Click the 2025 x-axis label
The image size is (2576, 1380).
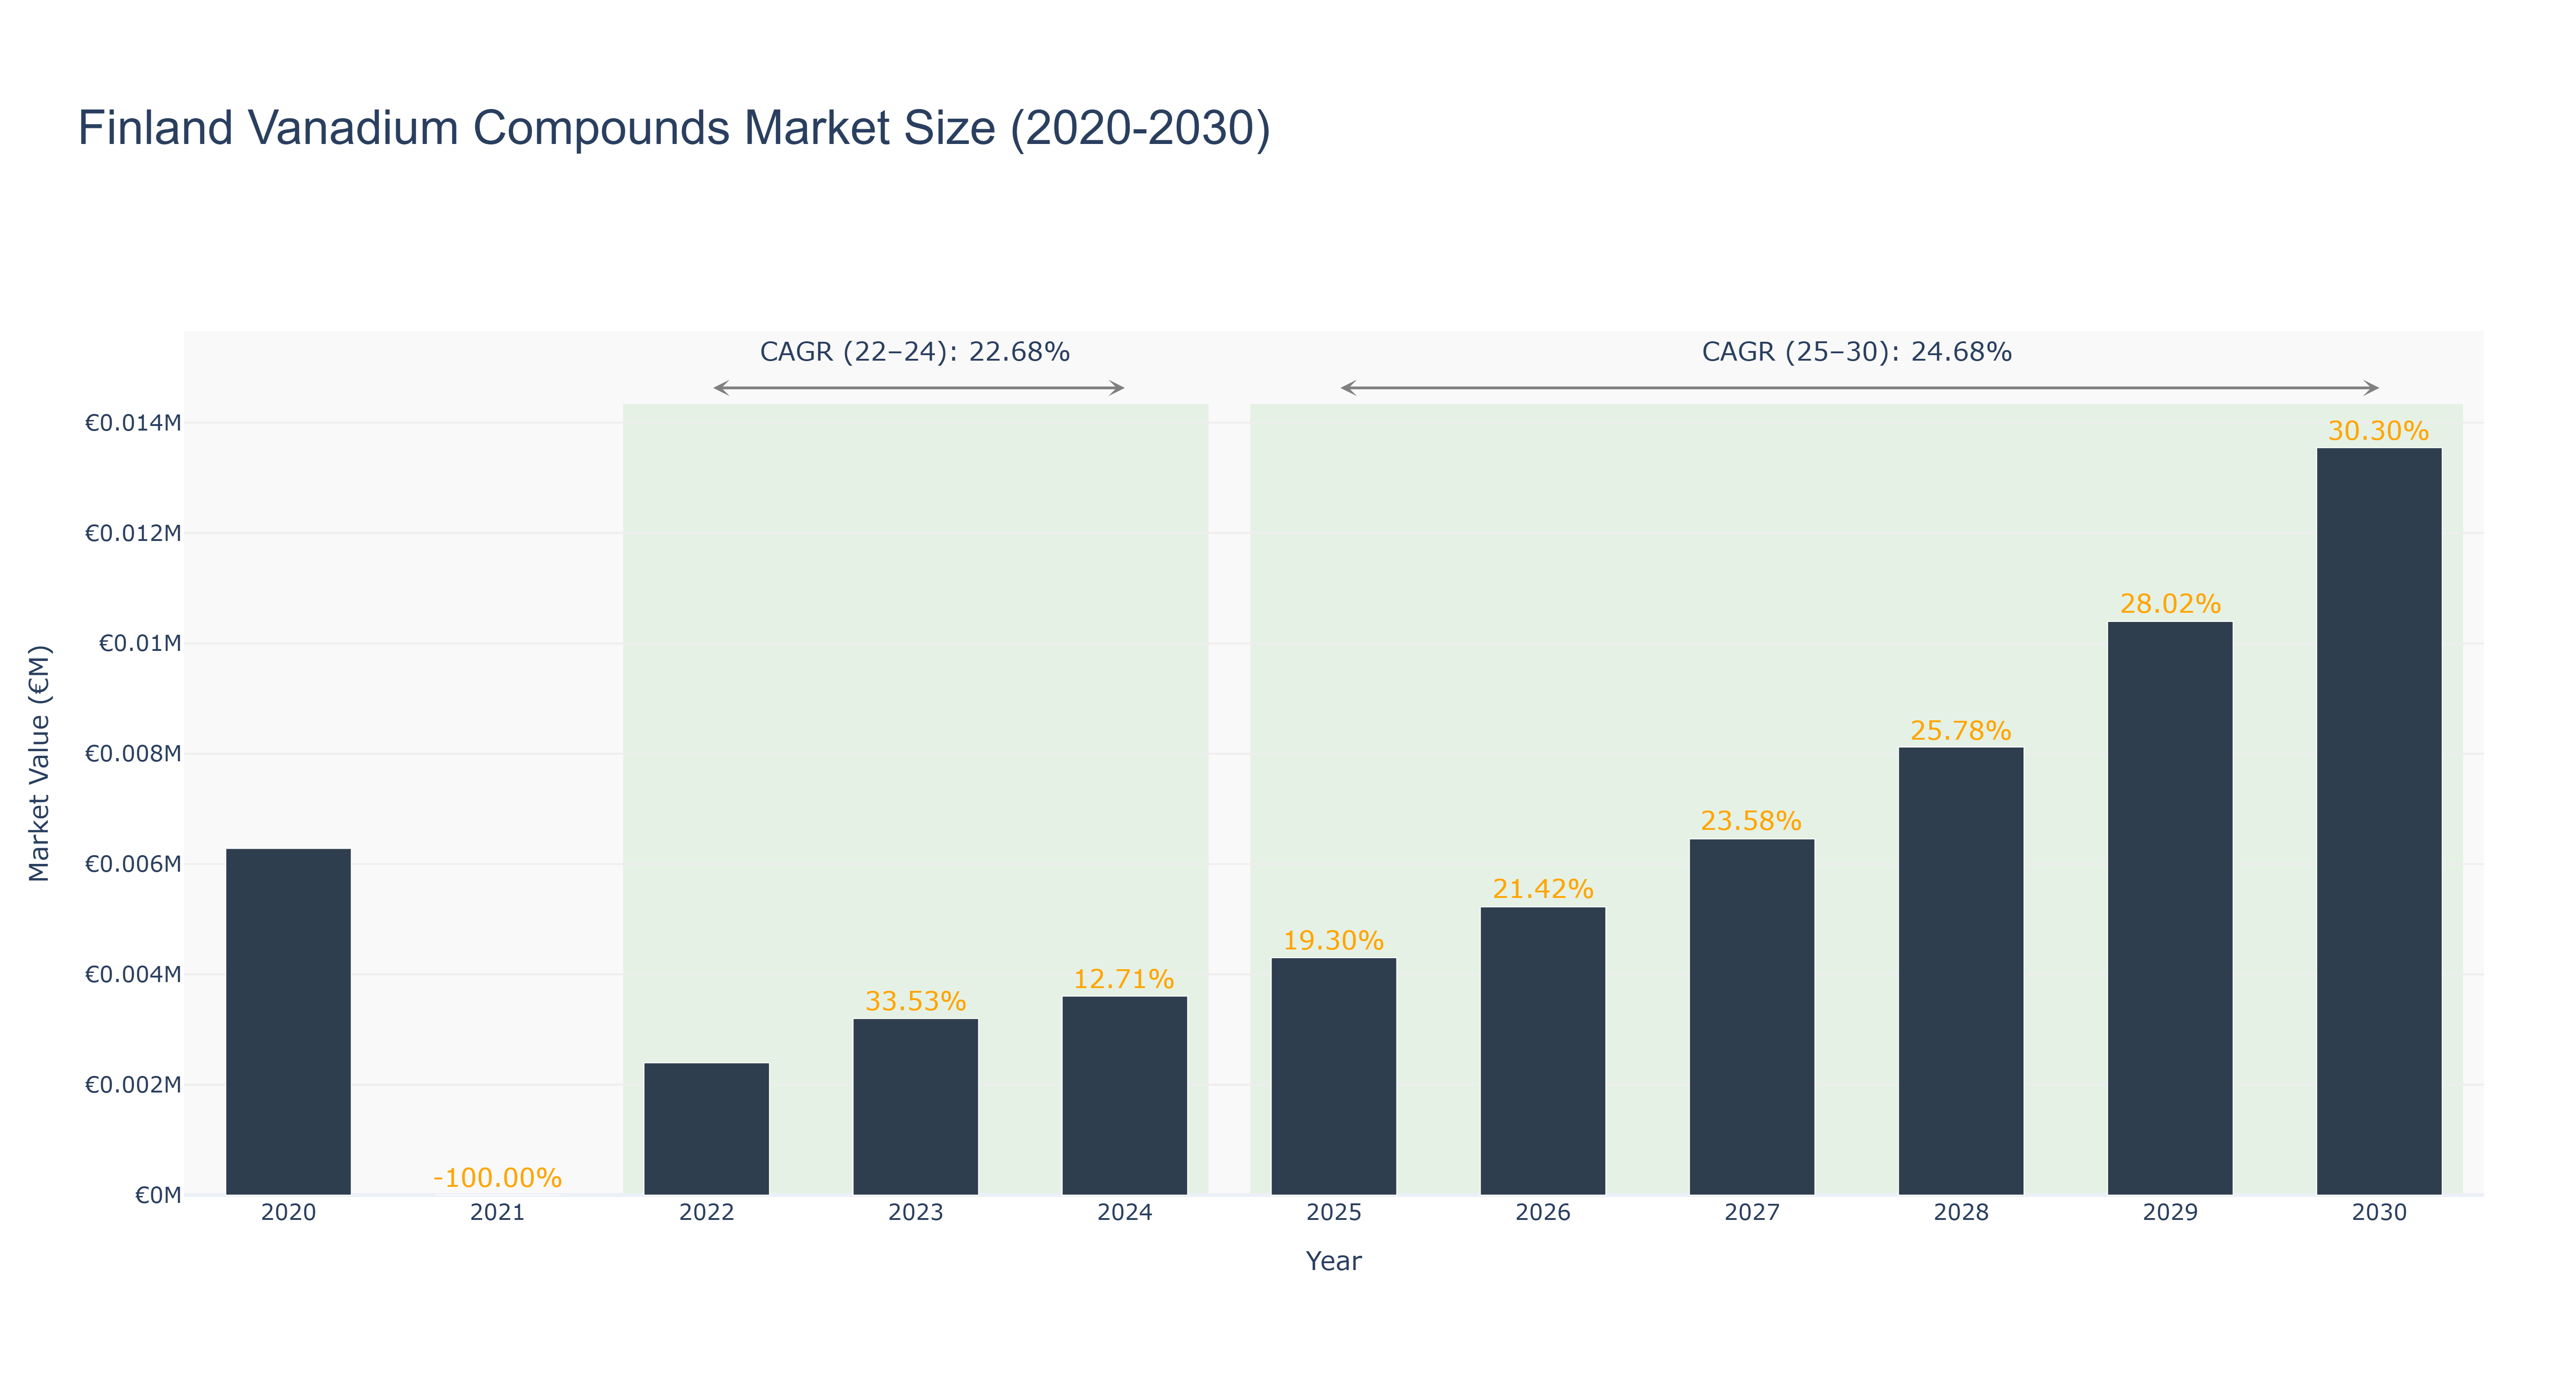(1333, 1213)
